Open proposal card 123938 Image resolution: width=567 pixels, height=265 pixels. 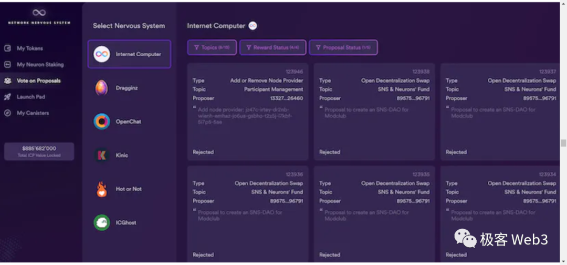click(374, 112)
